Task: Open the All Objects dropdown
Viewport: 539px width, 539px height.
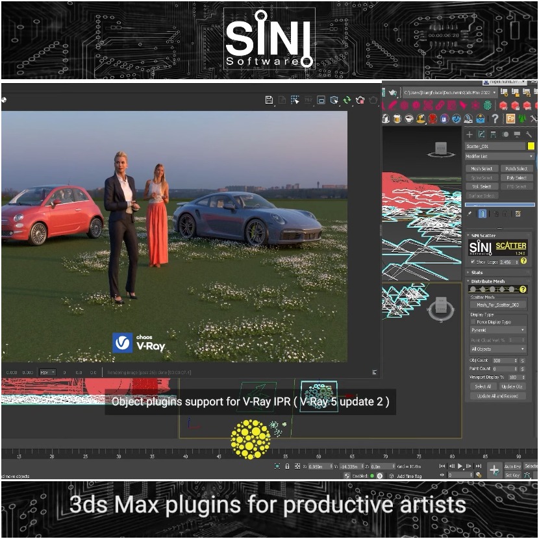Action: point(498,349)
